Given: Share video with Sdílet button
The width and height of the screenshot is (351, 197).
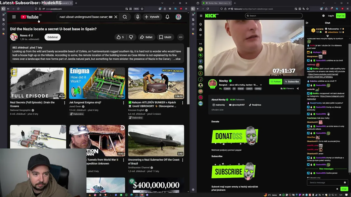Looking at the screenshot, I should click(x=146, y=37).
